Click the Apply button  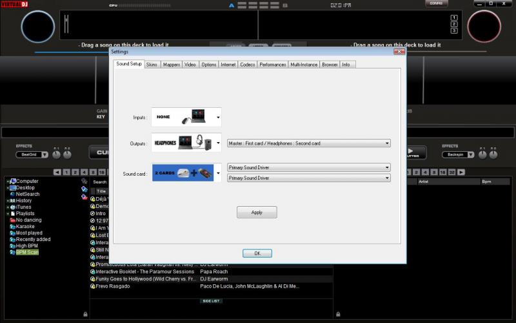(257, 212)
